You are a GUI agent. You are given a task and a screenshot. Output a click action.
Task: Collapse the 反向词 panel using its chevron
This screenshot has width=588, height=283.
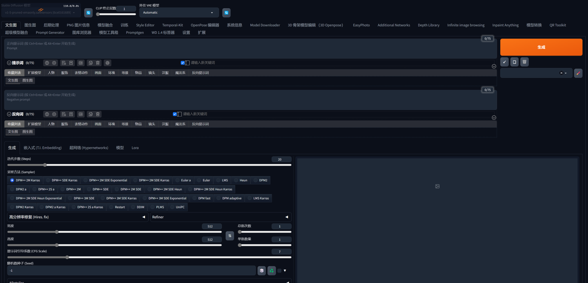click(9, 114)
